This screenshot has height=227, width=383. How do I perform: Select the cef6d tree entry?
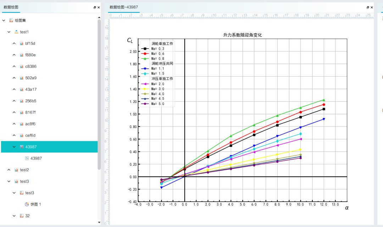30,135
